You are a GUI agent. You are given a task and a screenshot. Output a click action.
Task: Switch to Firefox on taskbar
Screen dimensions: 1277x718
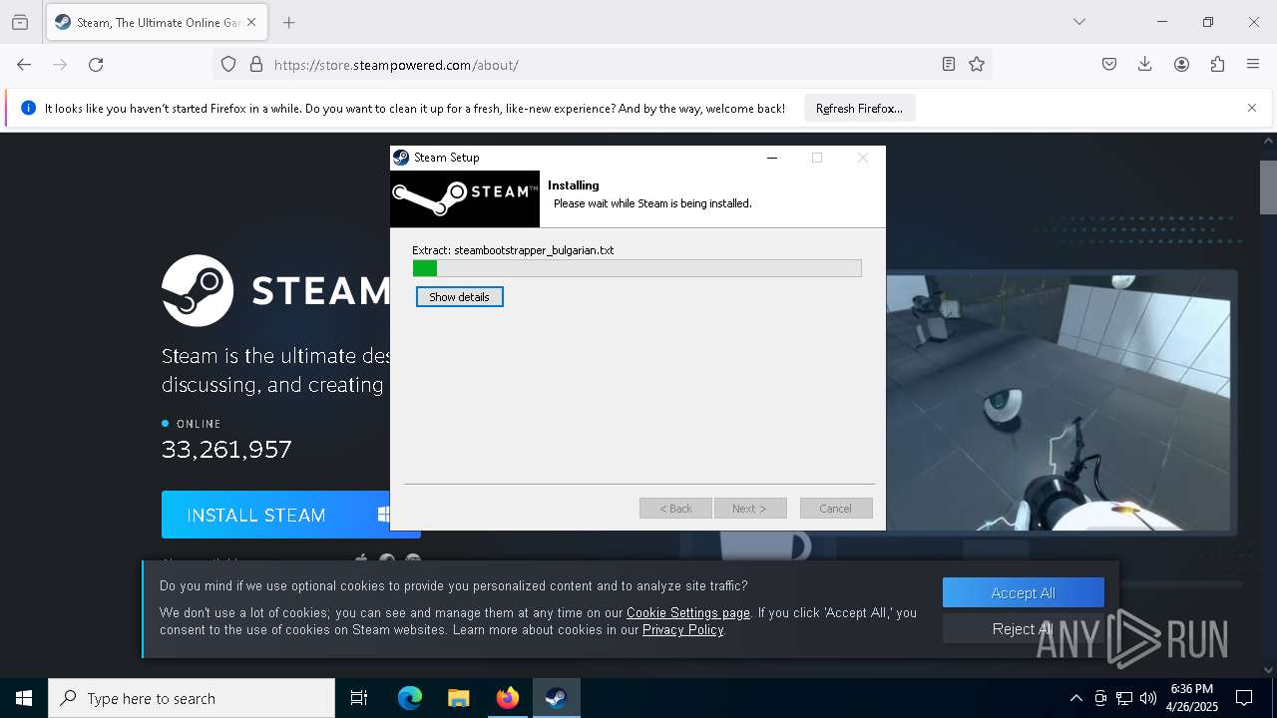click(x=507, y=698)
